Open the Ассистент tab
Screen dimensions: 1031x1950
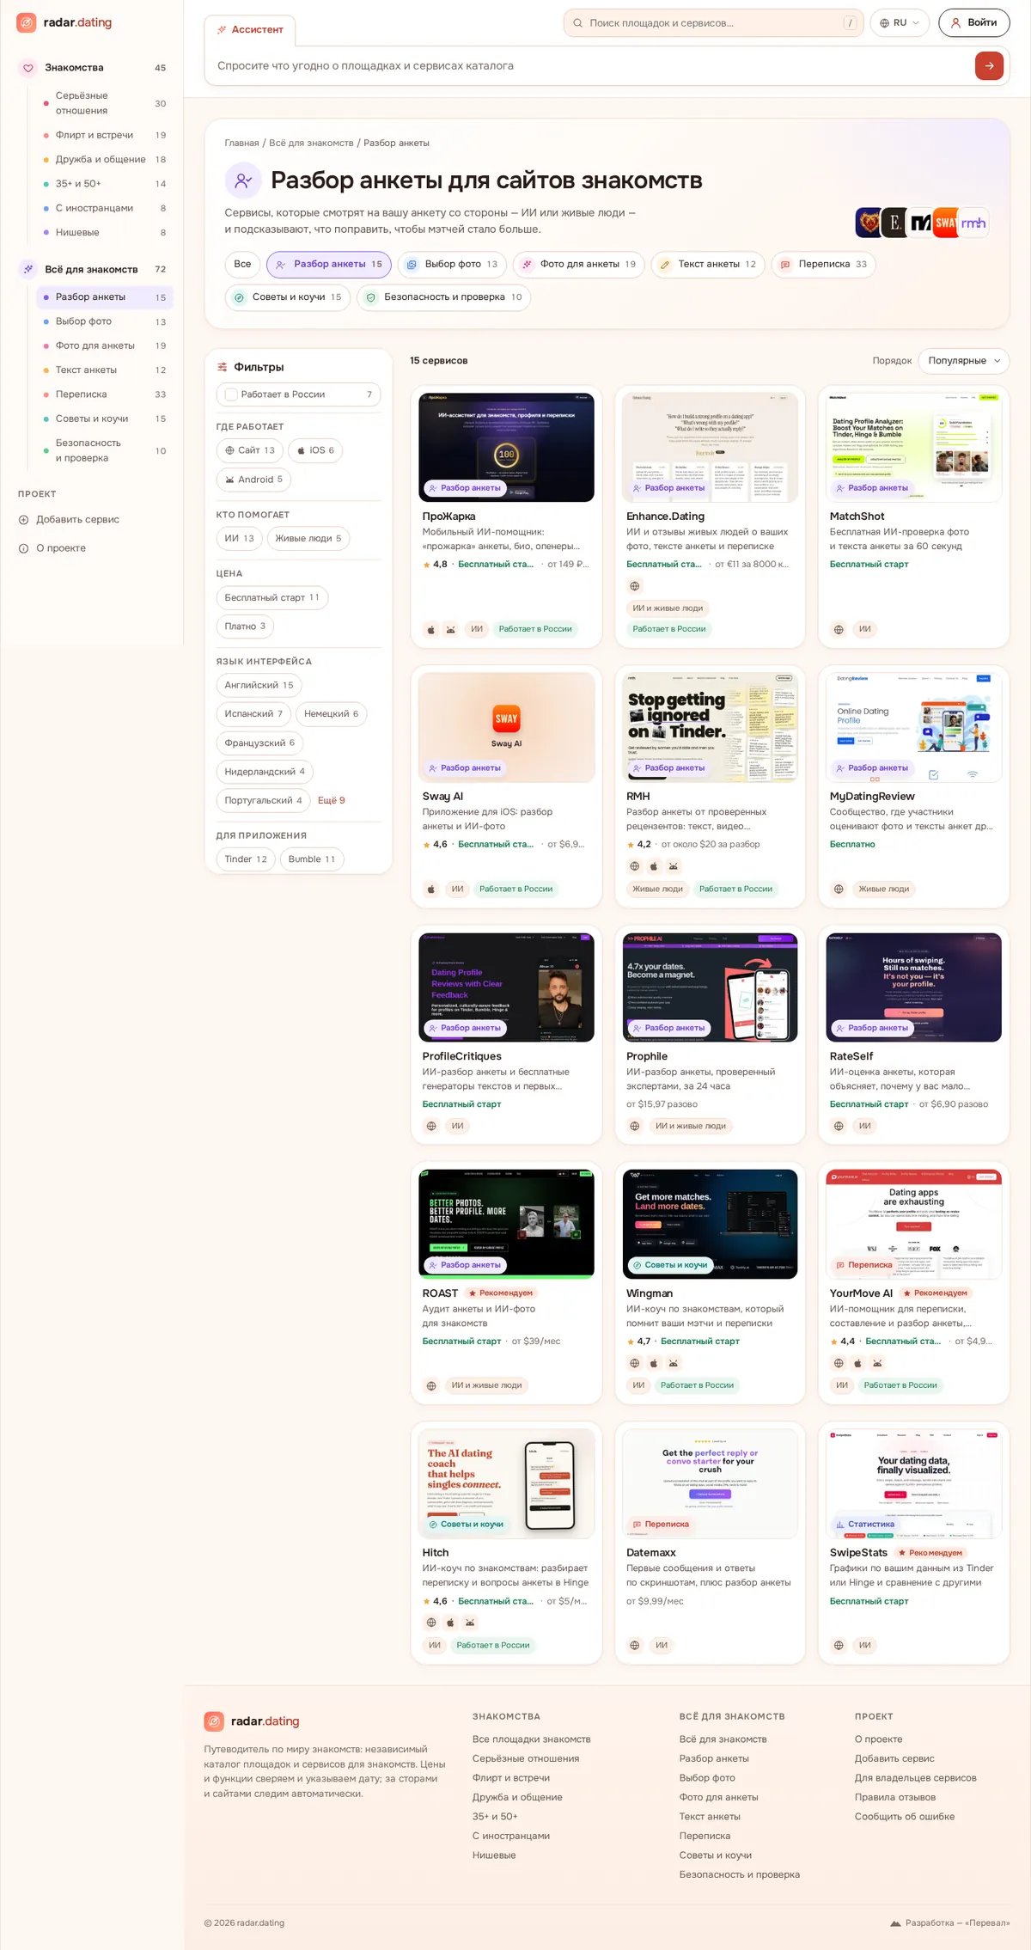coord(250,30)
